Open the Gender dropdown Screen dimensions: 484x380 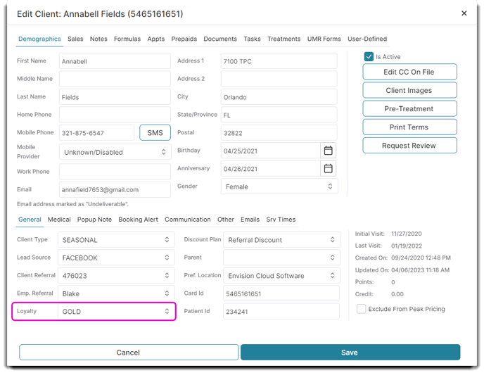pyautogui.click(x=279, y=186)
